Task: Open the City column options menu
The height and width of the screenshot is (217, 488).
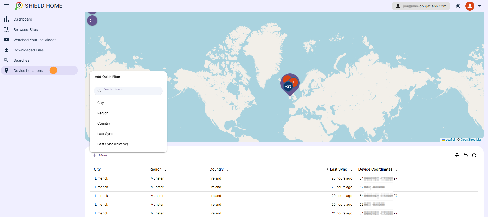Action: 105,169
